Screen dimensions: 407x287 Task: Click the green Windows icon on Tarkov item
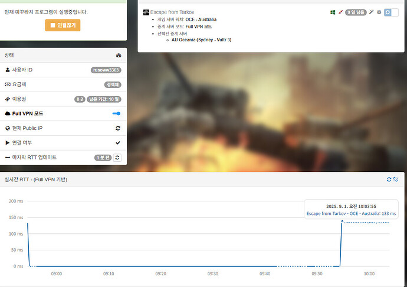(333, 12)
